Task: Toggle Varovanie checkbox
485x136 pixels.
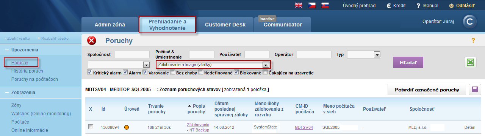Action: coord(145,72)
